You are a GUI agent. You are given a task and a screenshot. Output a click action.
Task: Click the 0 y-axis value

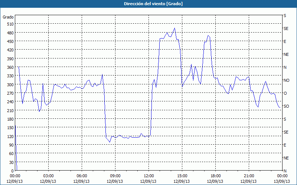(13, 171)
